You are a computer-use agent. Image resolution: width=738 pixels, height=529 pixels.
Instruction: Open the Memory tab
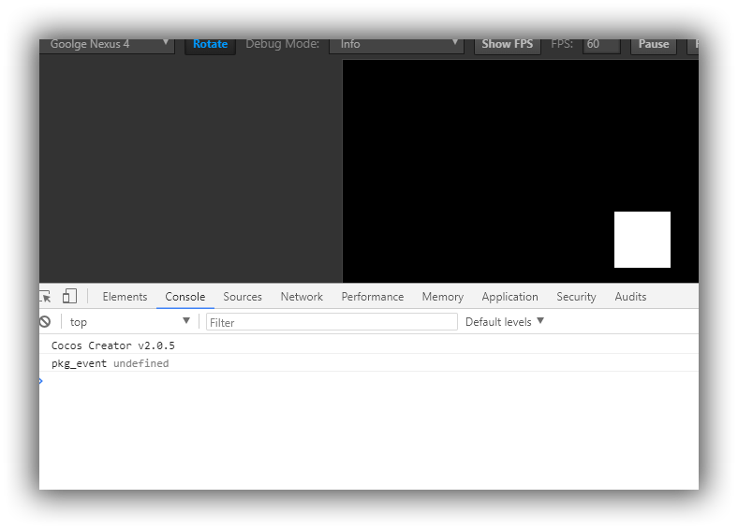coord(442,297)
